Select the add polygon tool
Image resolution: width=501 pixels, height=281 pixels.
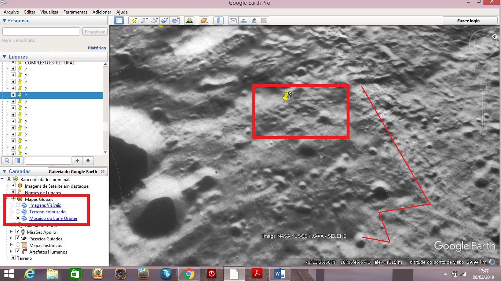tap(144, 20)
